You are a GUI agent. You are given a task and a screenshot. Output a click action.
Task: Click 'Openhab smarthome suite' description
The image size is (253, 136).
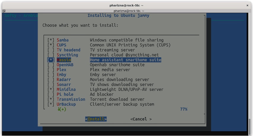tap(117, 65)
